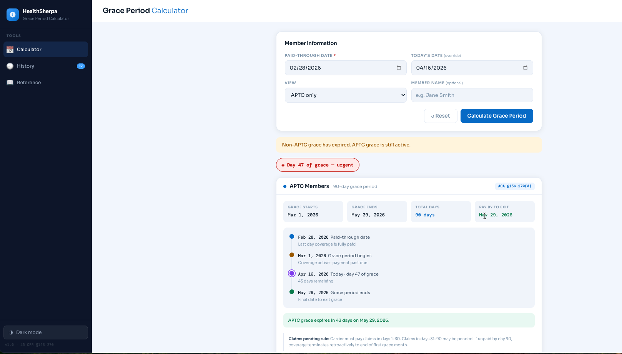Open the Reference page
The height and width of the screenshot is (354, 622).
click(x=46, y=83)
